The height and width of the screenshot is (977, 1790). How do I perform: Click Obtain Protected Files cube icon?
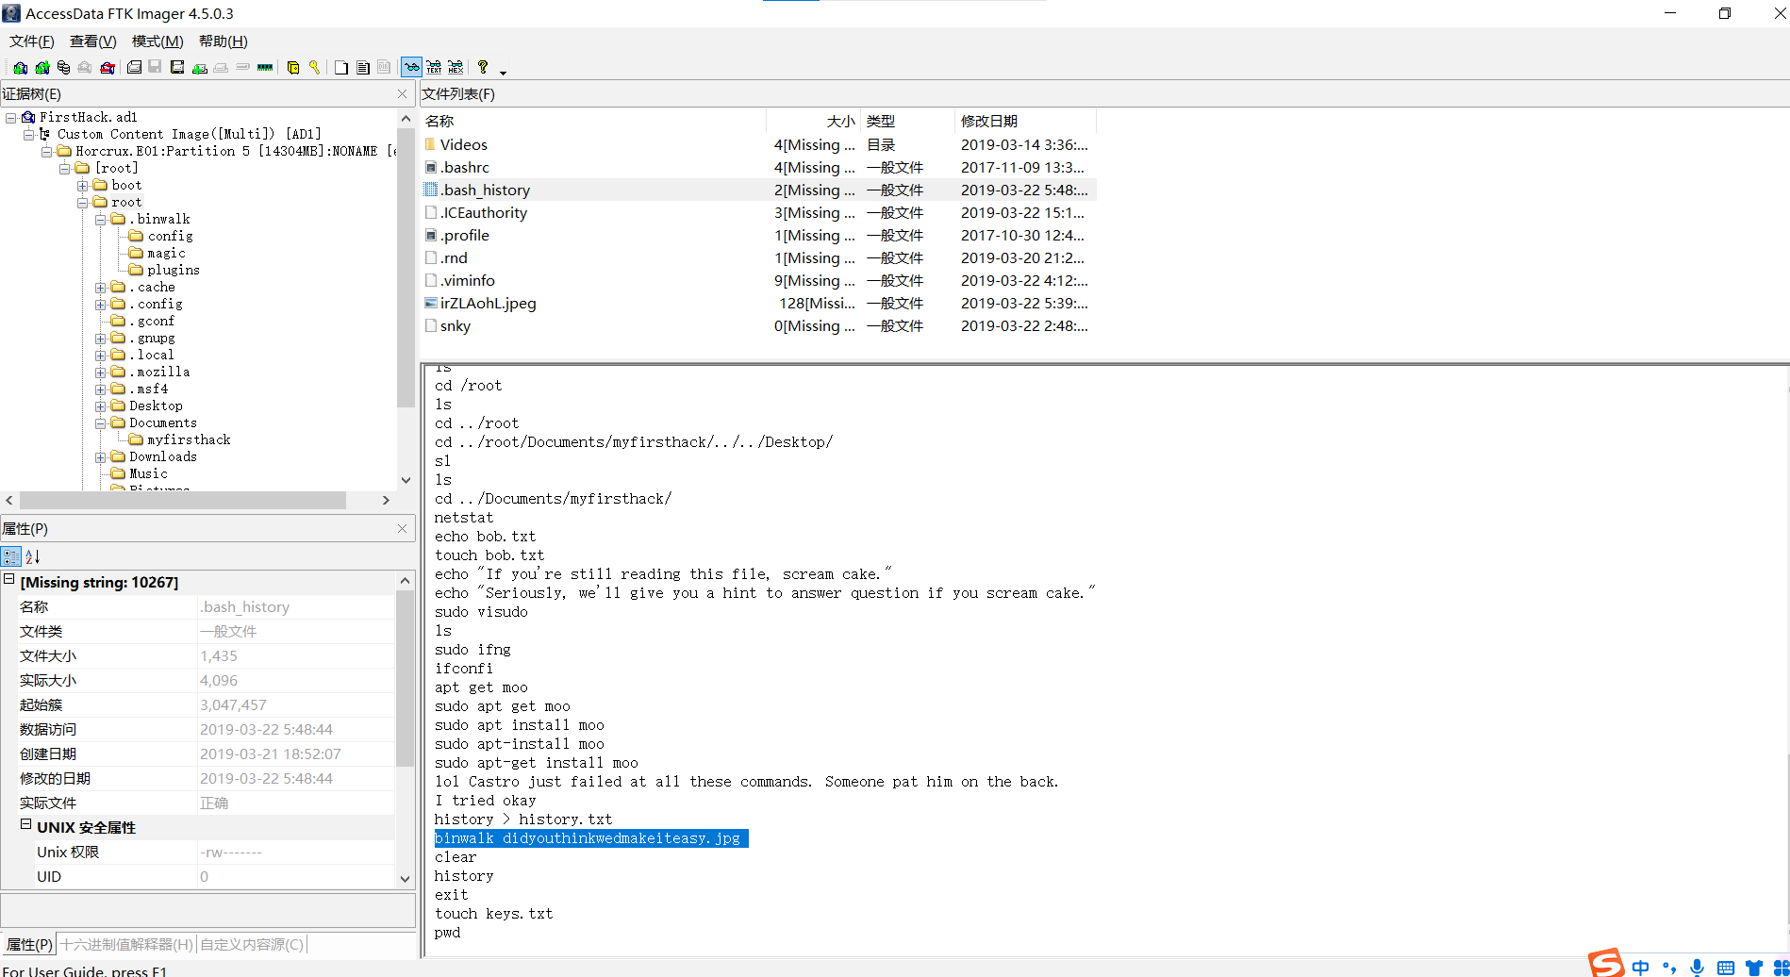tap(293, 67)
